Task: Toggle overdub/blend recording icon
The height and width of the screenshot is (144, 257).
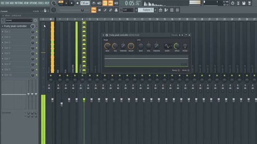Action: pos(110,3)
